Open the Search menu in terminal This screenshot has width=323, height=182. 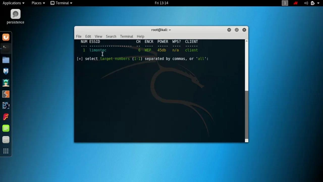click(111, 36)
